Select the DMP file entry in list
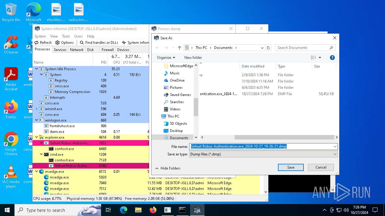Viewport: 385px width, 216px height. [x=267, y=94]
